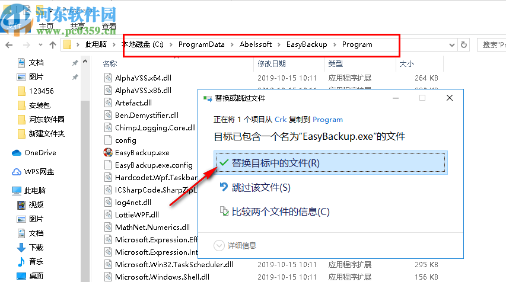The height and width of the screenshot is (282, 506).
Task: Expand chevron after 此电脑 in path
Action: pos(114,45)
